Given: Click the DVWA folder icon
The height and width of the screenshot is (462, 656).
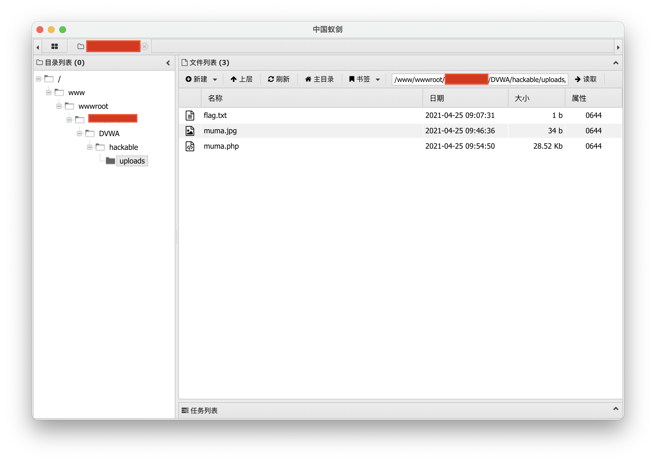Looking at the screenshot, I should [x=90, y=133].
